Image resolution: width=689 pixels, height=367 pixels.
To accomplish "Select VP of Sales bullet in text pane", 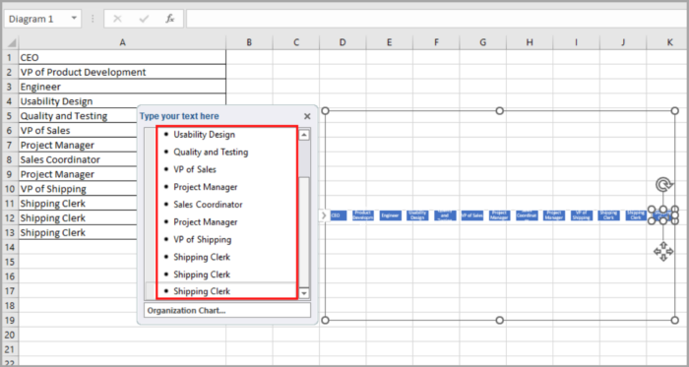I will pyautogui.click(x=195, y=169).
